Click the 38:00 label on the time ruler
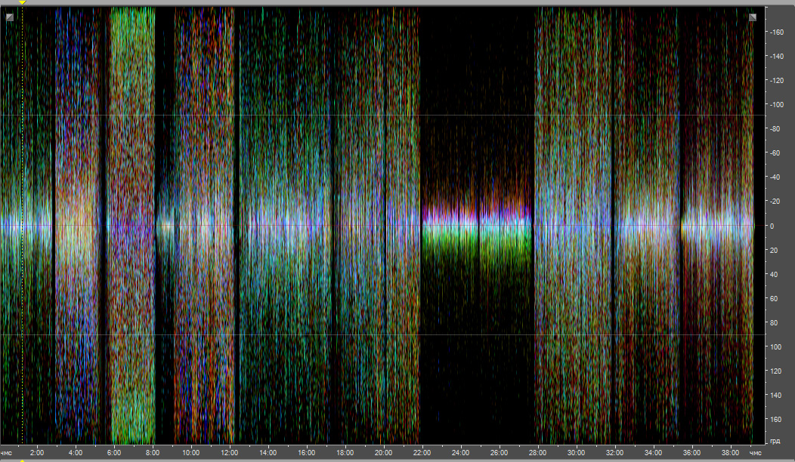The height and width of the screenshot is (462, 795). click(730, 453)
